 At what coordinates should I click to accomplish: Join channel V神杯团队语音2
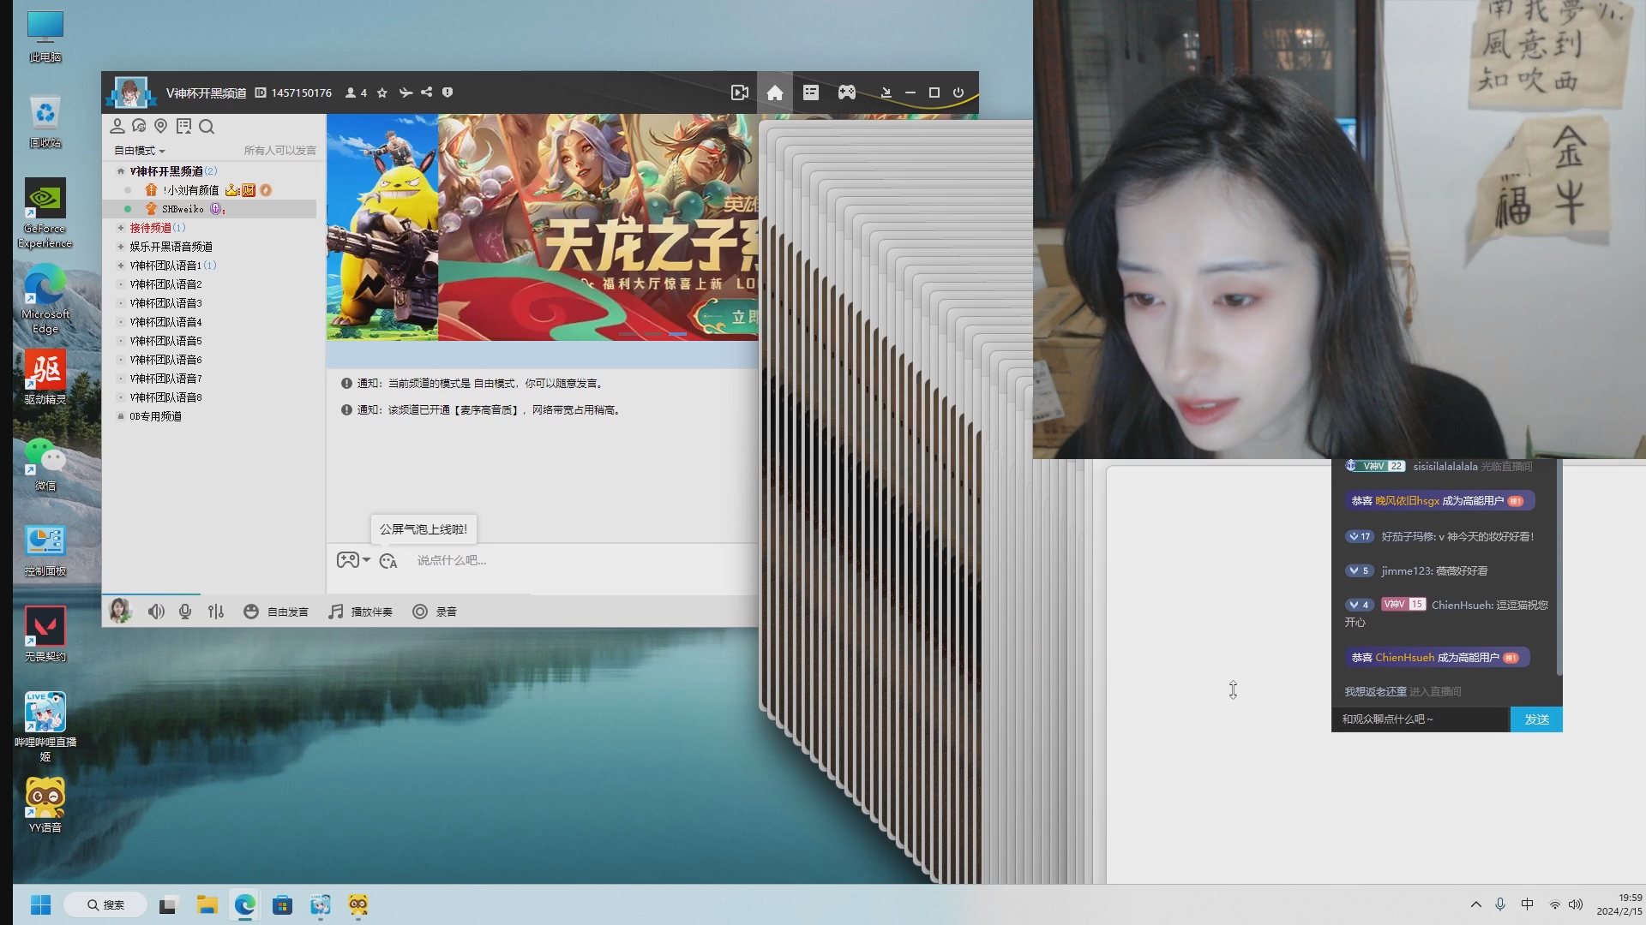pyautogui.click(x=165, y=284)
